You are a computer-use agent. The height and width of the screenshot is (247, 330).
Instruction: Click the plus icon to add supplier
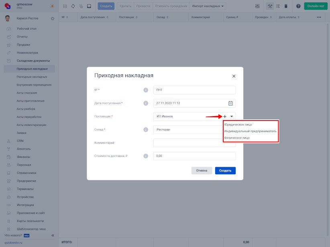click(225, 116)
